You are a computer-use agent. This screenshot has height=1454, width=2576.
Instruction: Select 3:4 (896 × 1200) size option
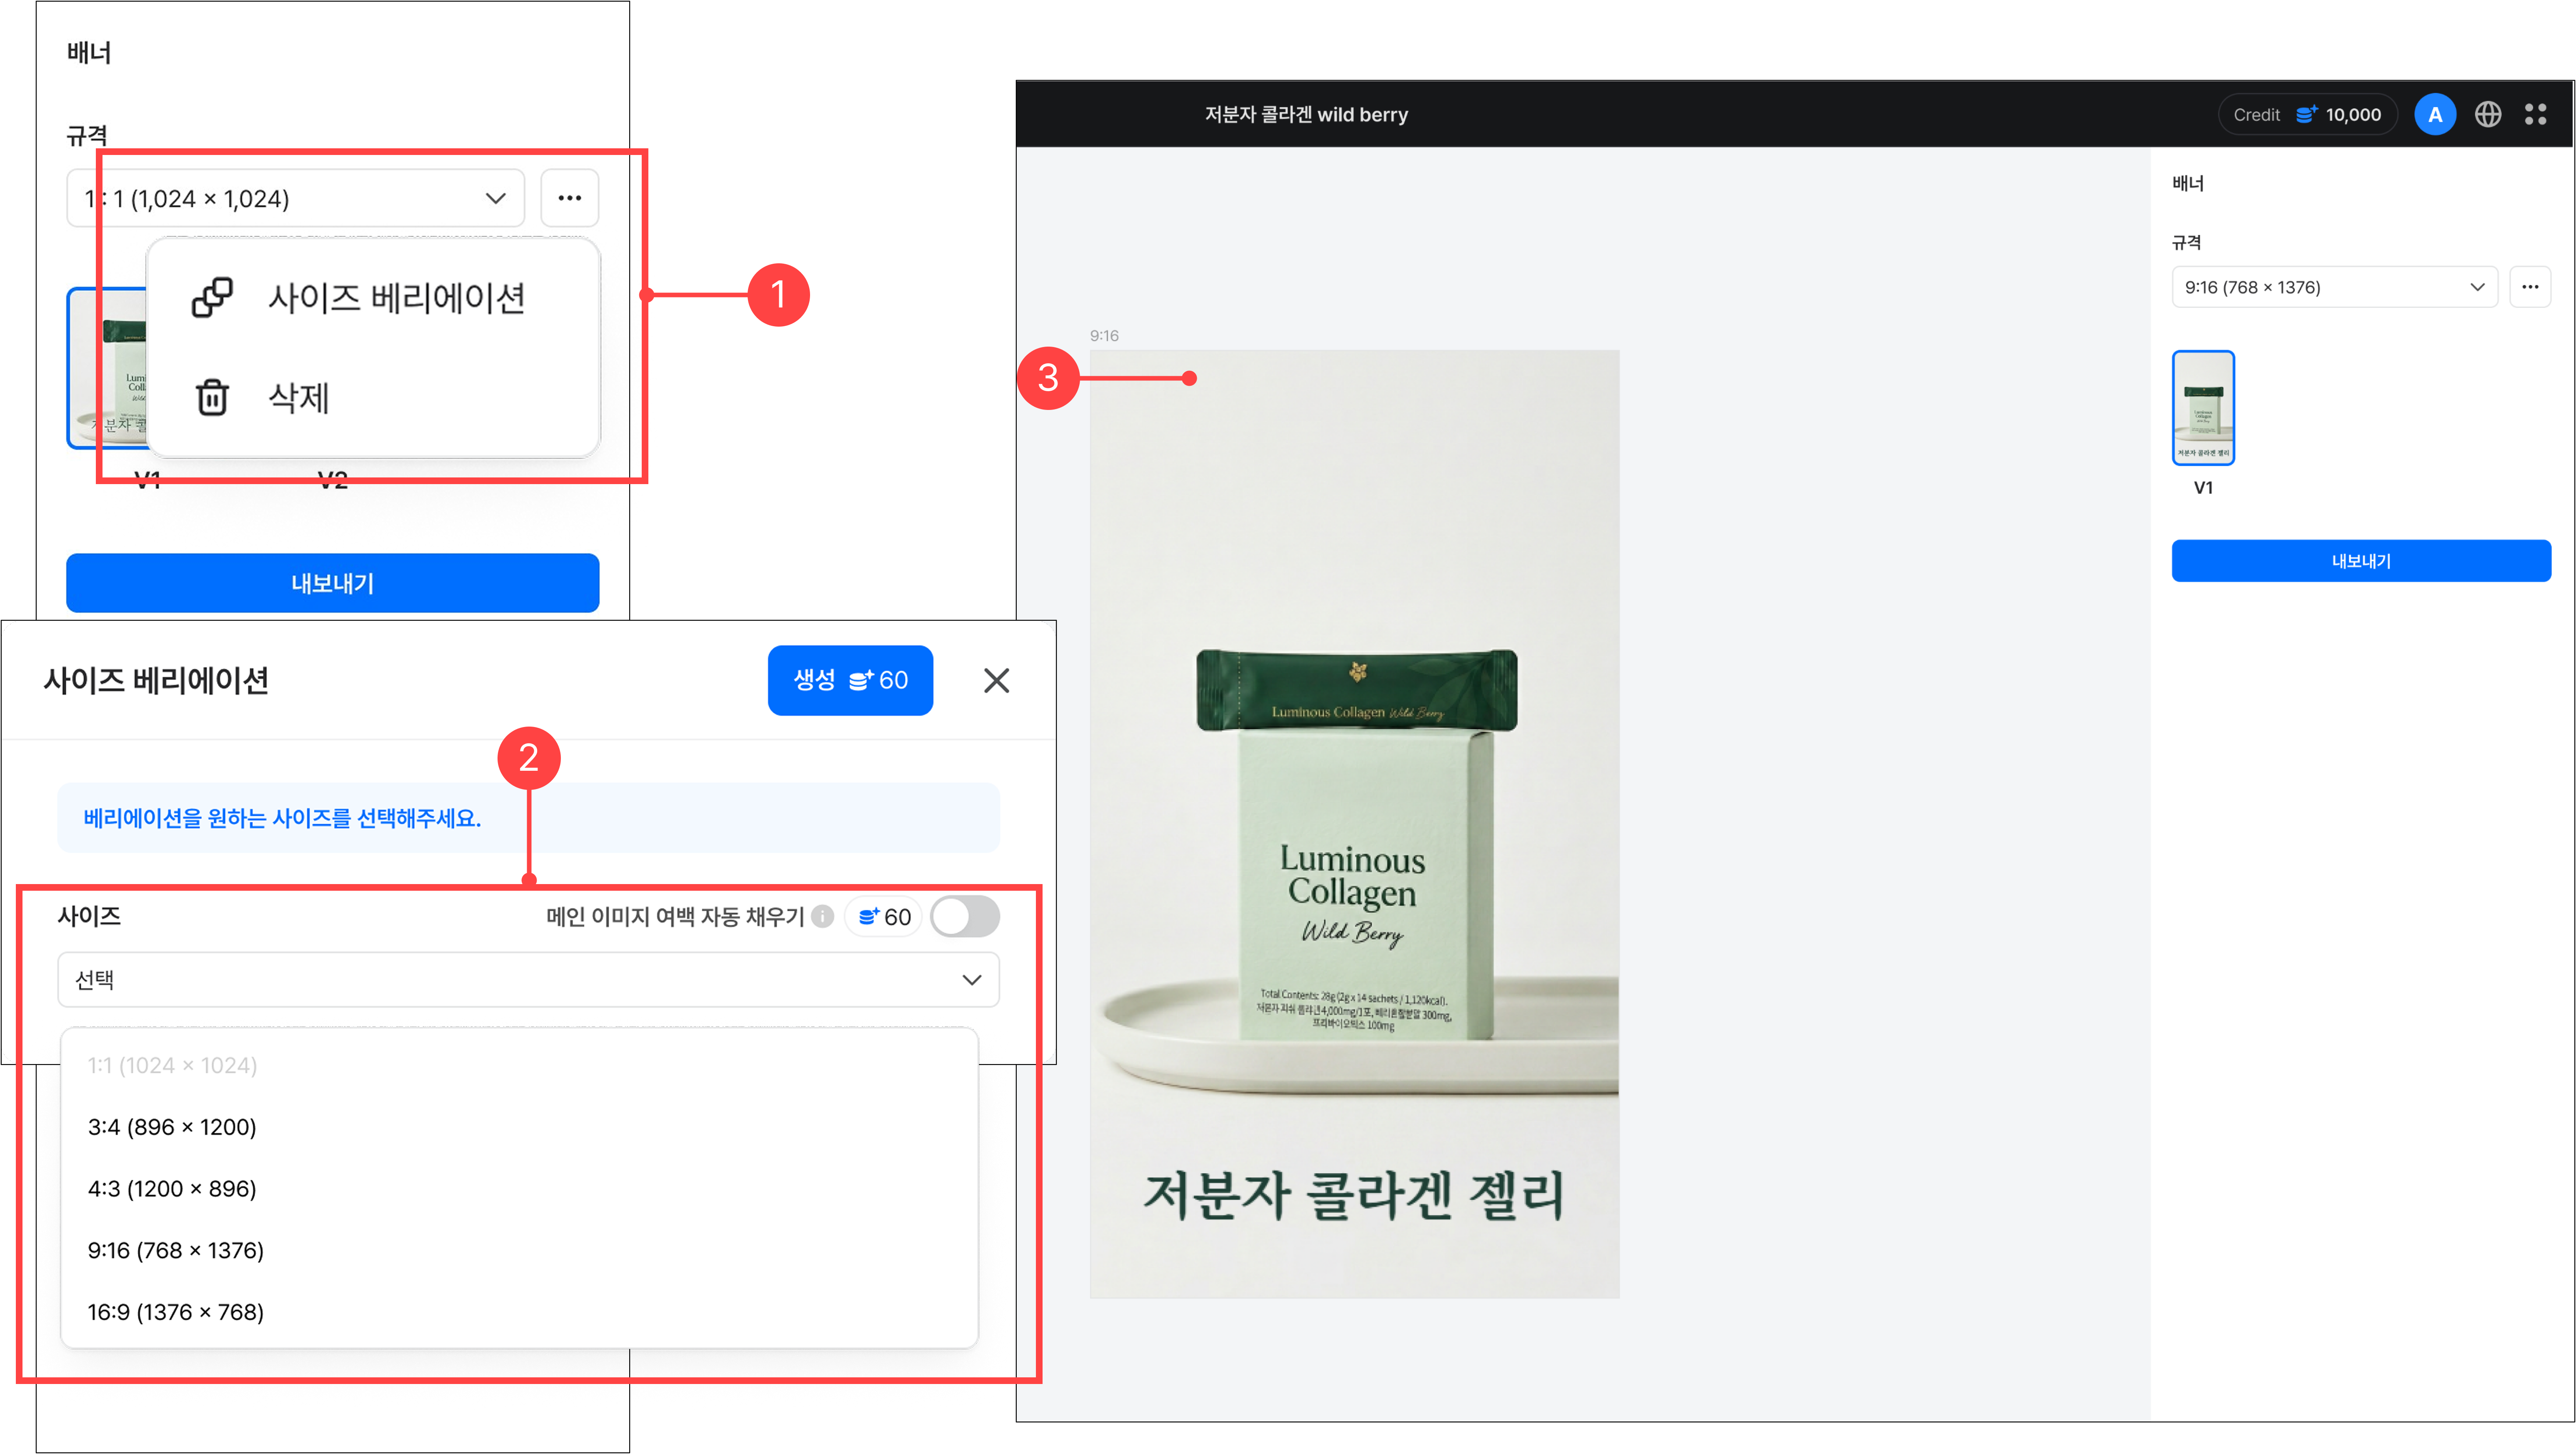click(519, 1127)
